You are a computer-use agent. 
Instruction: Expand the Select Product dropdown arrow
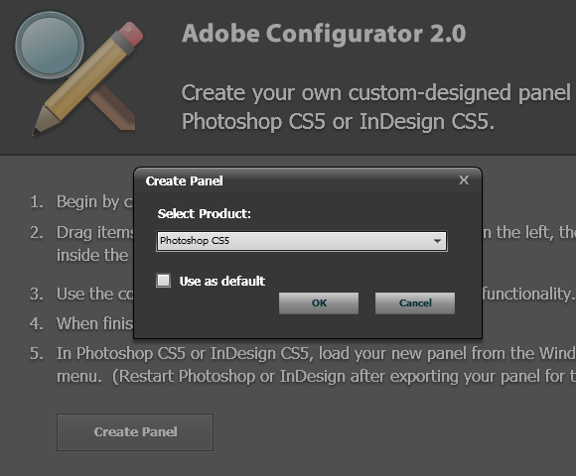coord(437,241)
